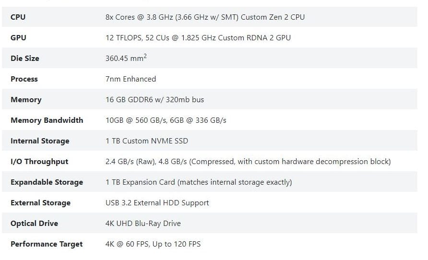Image resolution: width=428 pixels, height=260 pixels.
Task: Click the 12 TFLOPS RDNA 2 GPU value
Action: click(x=198, y=38)
